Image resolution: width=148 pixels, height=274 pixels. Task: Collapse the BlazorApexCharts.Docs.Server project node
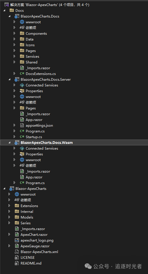pos(9,80)
